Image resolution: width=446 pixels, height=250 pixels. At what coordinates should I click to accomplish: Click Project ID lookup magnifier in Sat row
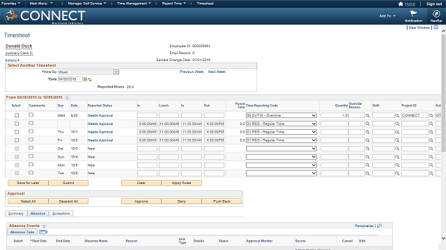click(431, 149)
